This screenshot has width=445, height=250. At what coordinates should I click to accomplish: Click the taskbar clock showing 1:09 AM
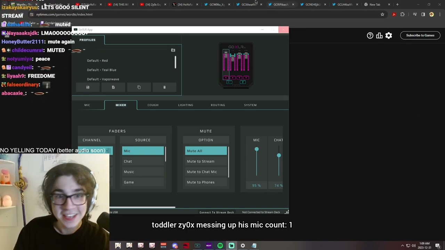424,245
